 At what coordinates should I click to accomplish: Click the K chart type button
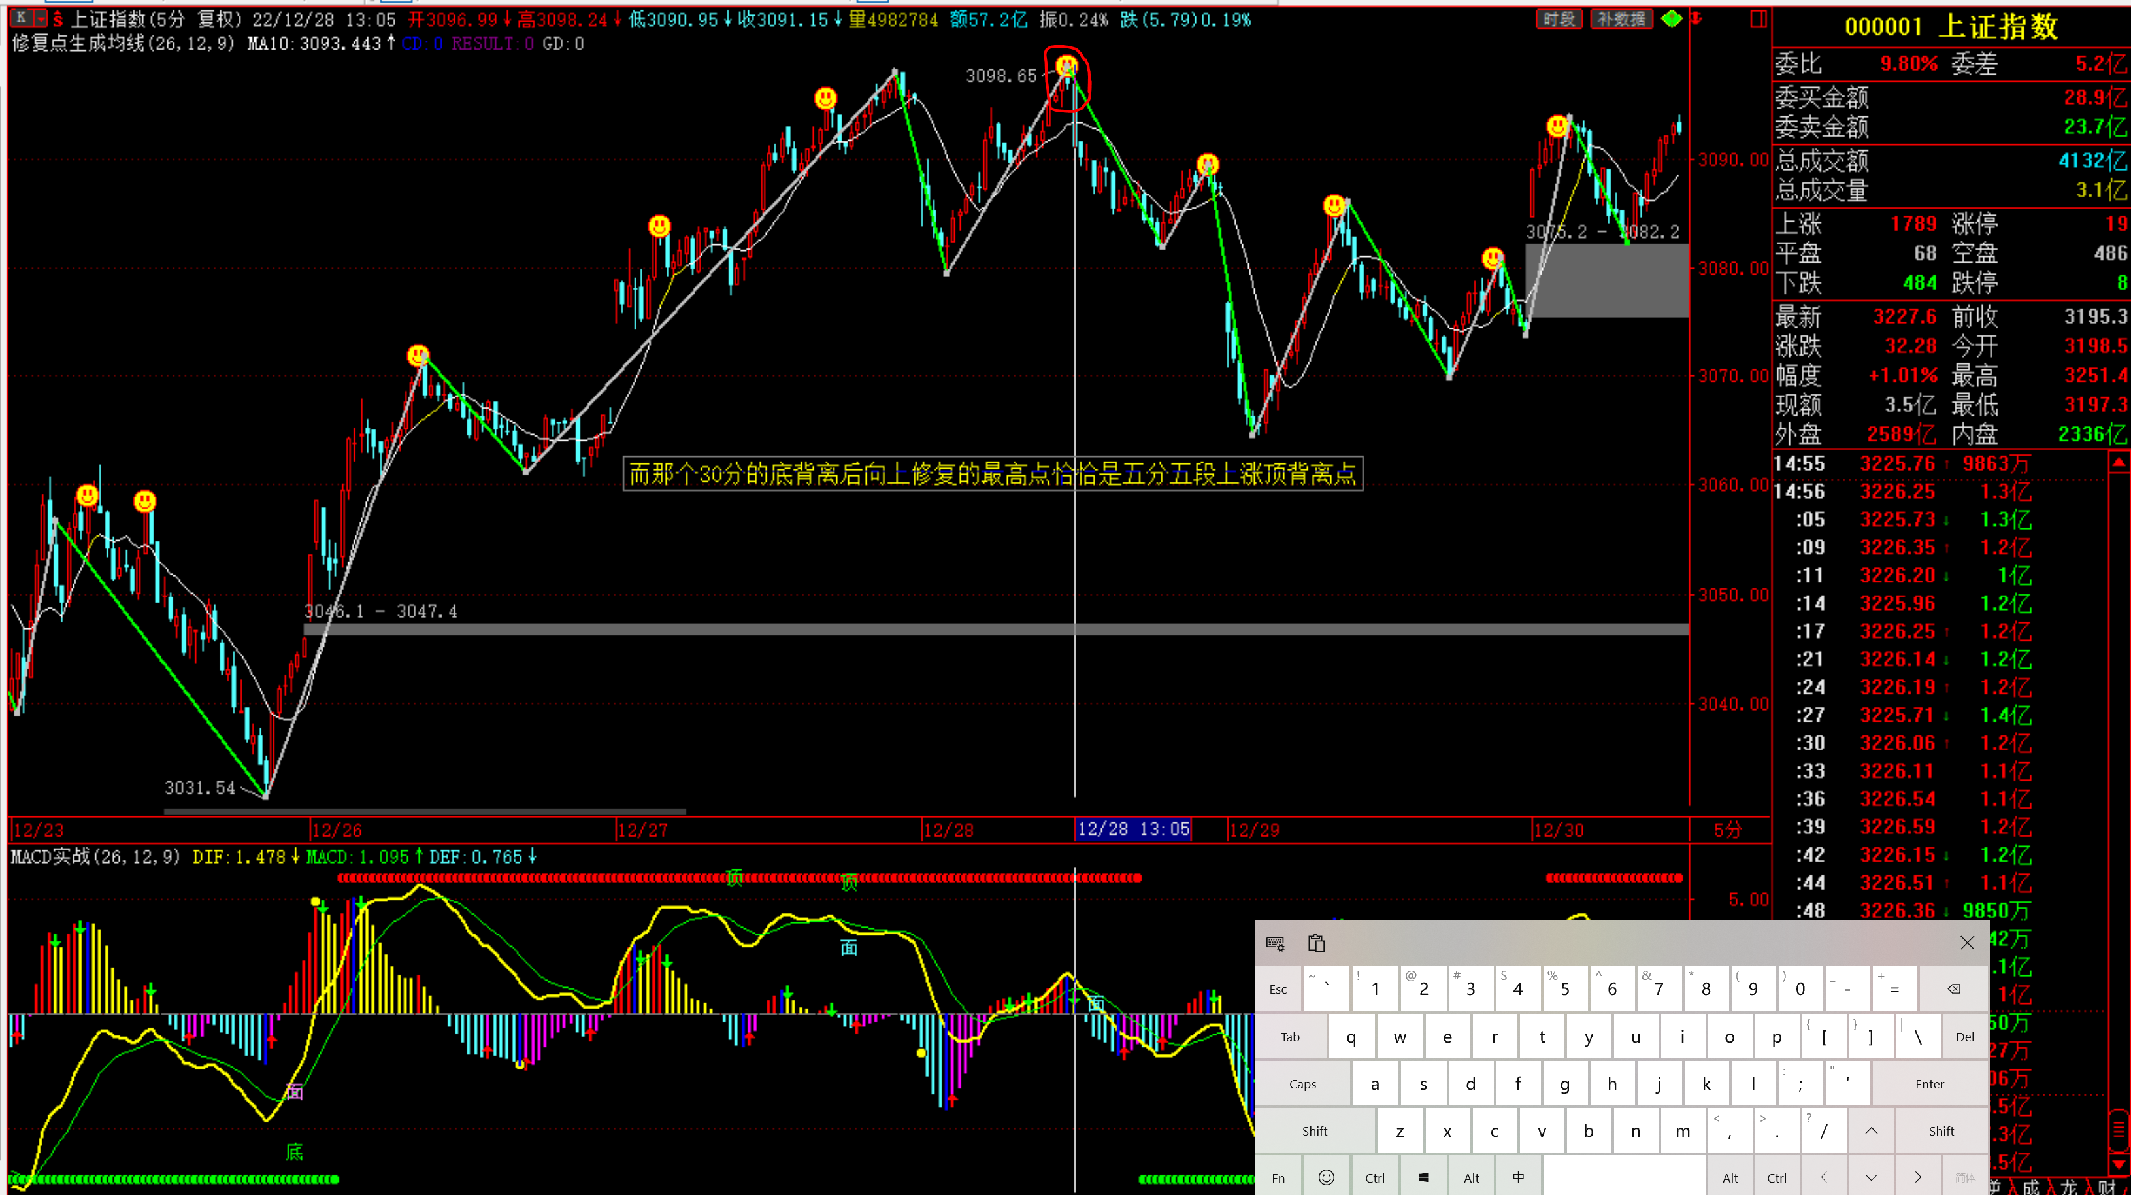21,18
